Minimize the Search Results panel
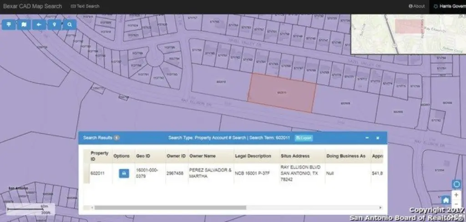This screenshot has height=222, width=466. (x=367, y=138)
